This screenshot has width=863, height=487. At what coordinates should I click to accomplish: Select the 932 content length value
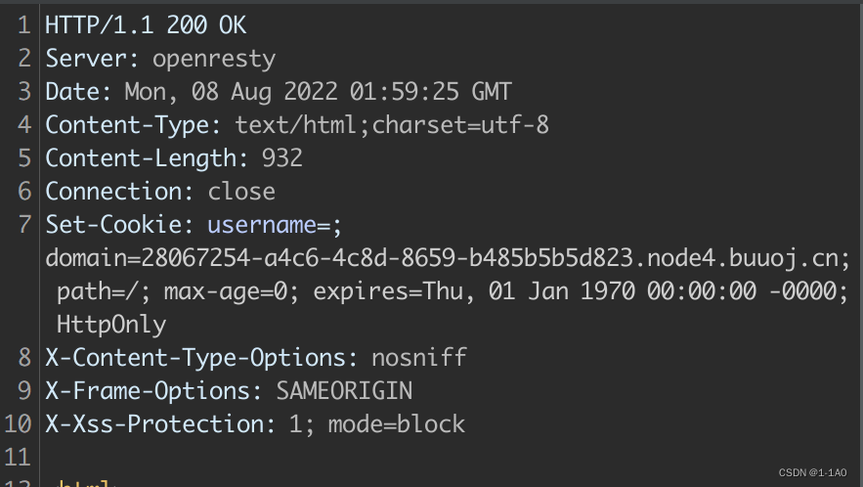(x=282, y=158)
